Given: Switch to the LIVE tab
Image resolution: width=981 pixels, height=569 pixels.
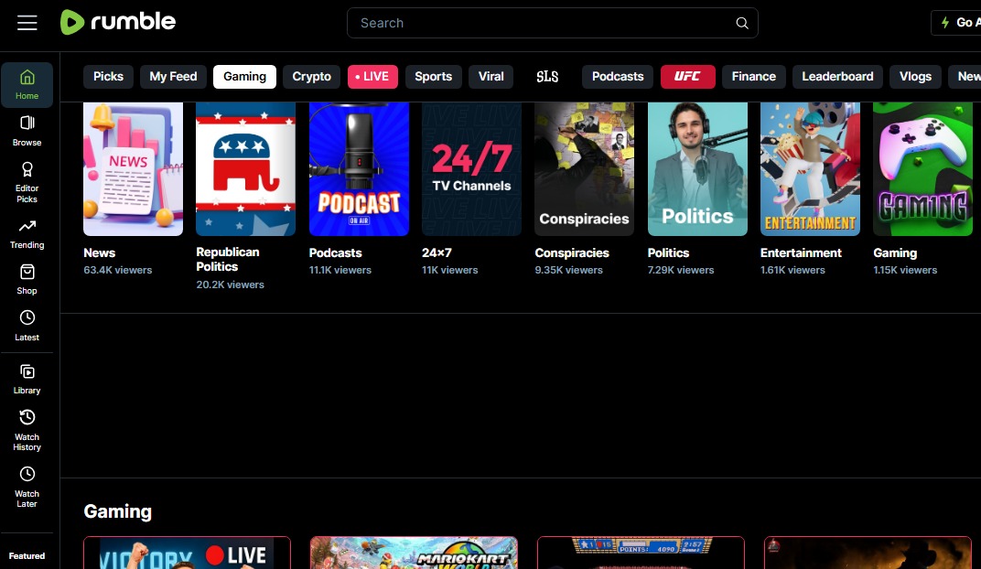Looking at the screenshot, I should click(372, 77).
